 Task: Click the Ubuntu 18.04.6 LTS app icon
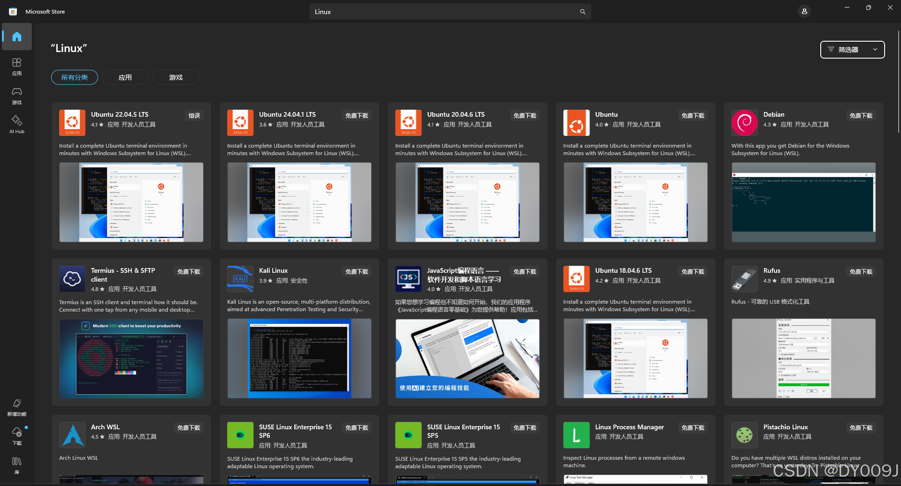pyautogui.click(x=576, y=279)
